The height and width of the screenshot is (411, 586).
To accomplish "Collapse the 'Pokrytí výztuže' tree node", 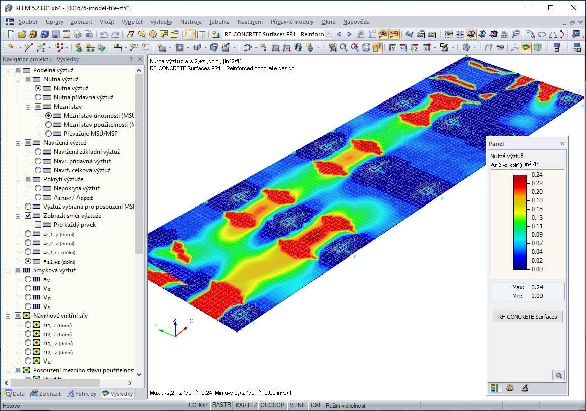I will click(x=18, y=180).
